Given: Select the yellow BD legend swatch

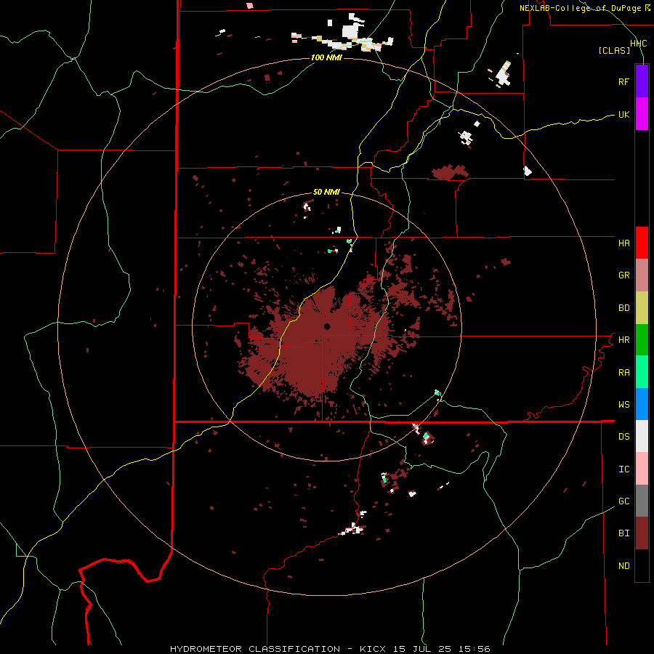Looking at the screenshot, I should coord(642,308).
